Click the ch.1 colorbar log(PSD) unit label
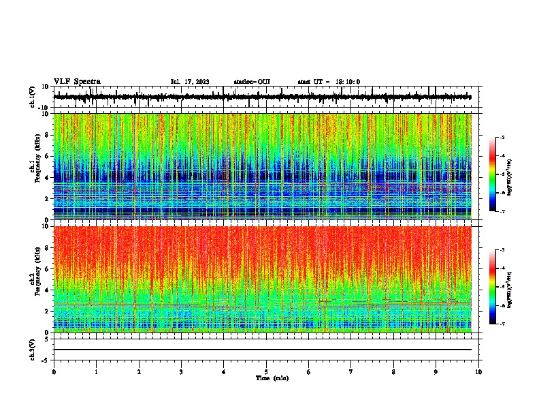This screenshot has height=417, width=539. click(x=509, y=178)
